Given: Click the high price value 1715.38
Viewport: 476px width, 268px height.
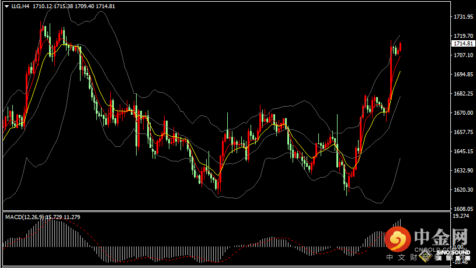Looking at the screenshot, I should coord(64,6).
